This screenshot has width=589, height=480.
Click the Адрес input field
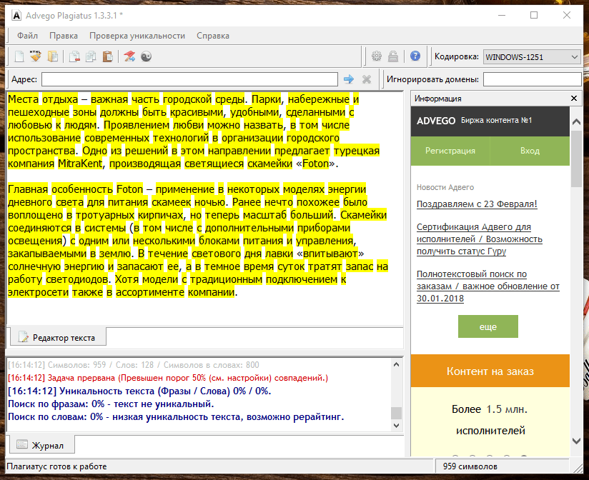click(x=189, y=79)
